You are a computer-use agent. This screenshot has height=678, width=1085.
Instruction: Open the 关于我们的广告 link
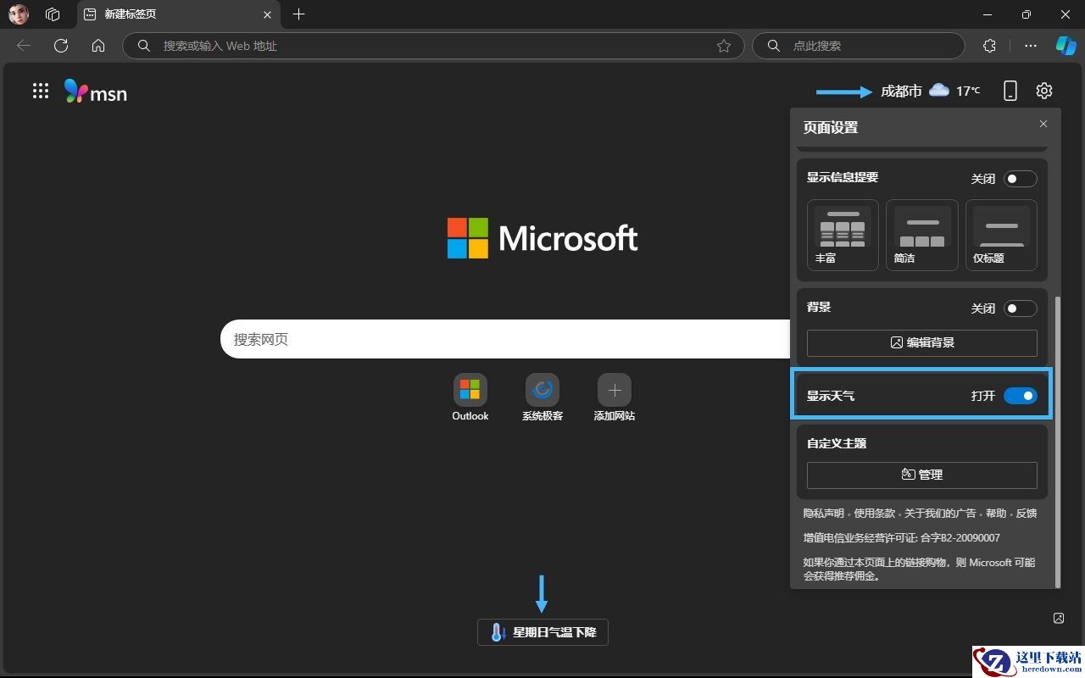940,514
